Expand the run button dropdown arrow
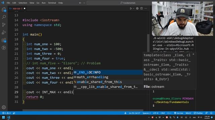Image resolution: width=215 pixels, height=120 pixels. point(134,8)
